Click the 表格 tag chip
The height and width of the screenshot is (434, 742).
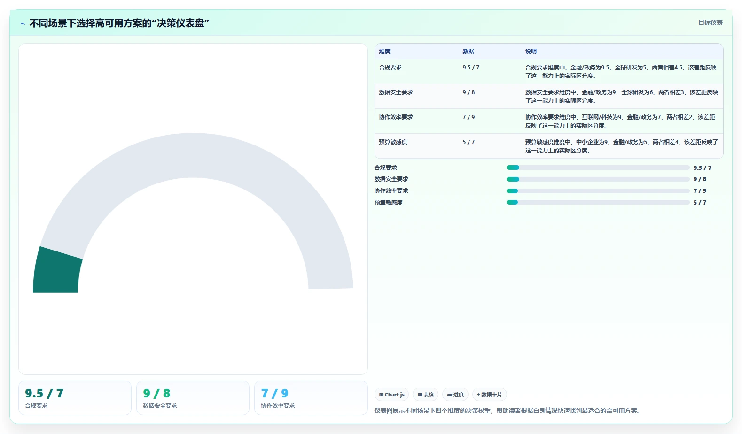425,395
